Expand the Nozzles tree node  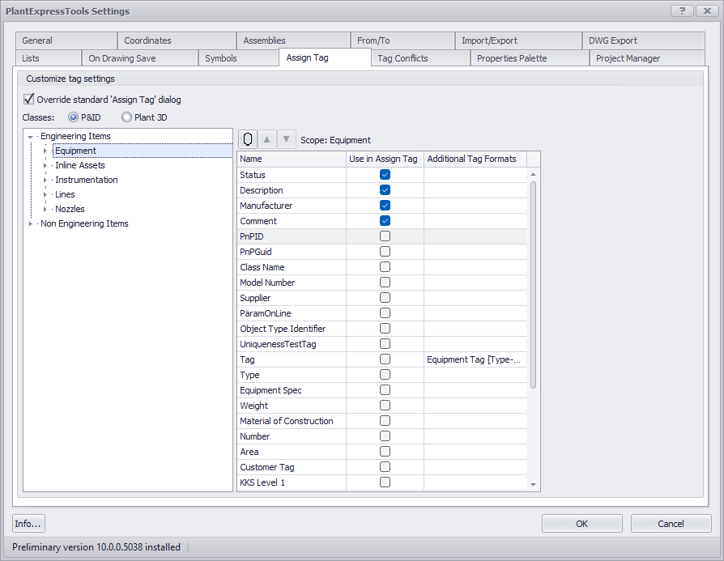tap(45, 209)
